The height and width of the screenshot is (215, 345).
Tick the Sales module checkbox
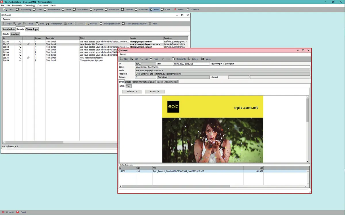(34, 9)
